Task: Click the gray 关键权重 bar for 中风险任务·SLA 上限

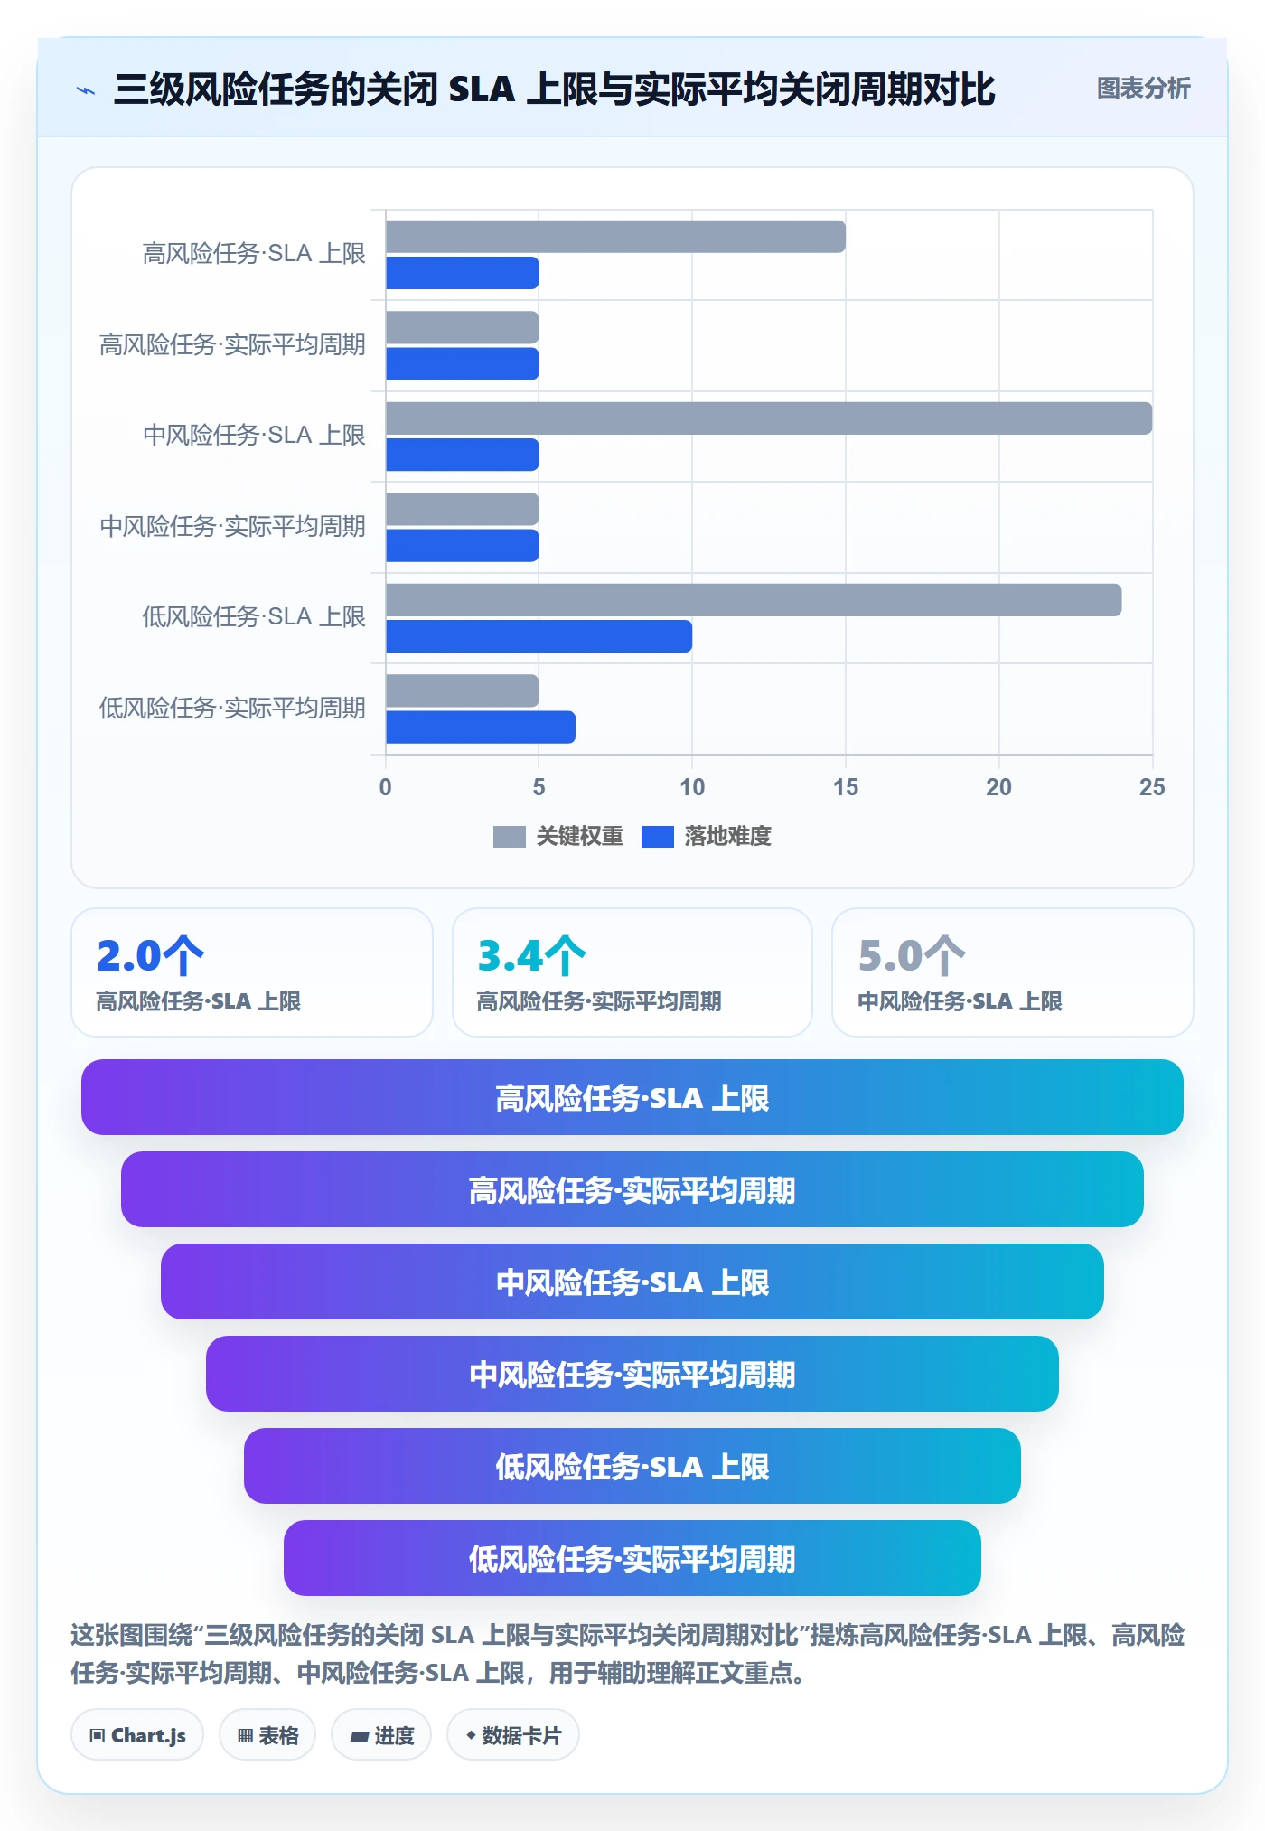Action: click(769, 418)
